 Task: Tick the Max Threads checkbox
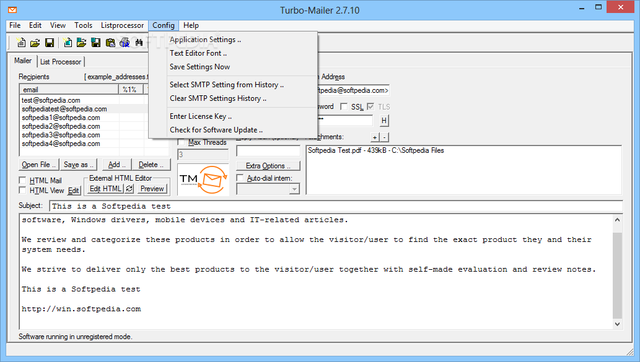pyautogui.click(x=182, y=142)
